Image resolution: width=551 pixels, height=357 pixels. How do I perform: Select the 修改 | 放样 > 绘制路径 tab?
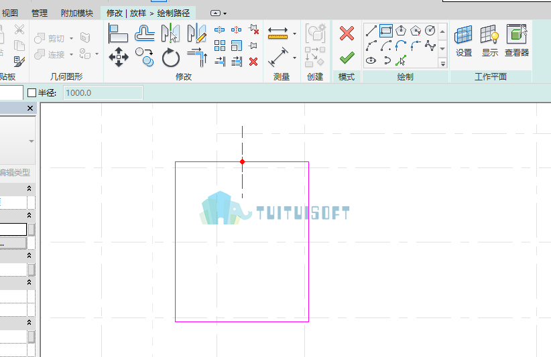point(148,13)
